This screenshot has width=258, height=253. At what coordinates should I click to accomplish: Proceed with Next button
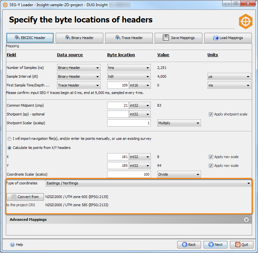[215, 245]
